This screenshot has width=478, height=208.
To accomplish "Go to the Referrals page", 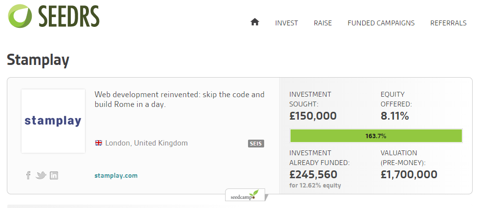I will (x=448, y=23).
